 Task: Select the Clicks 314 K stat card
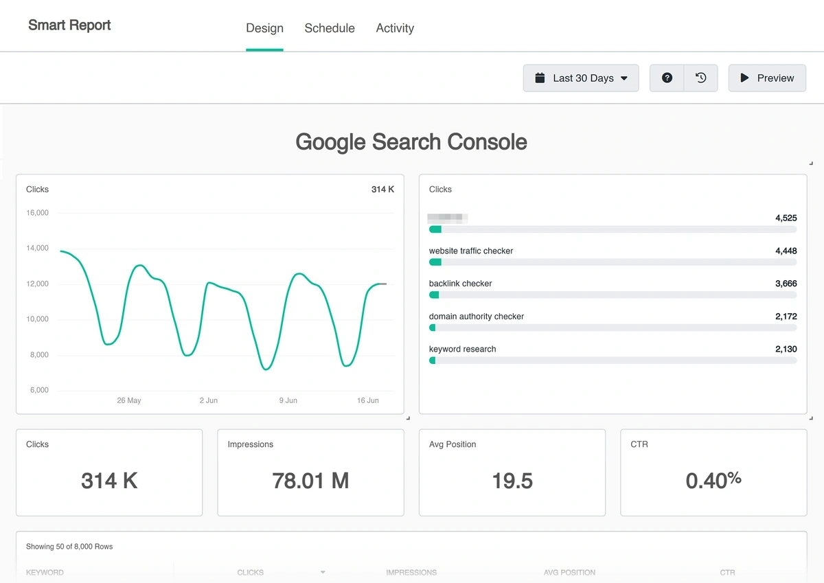[x=109, y=472]
